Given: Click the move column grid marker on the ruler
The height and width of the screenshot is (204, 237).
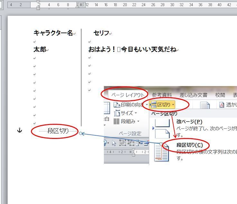Looking at the screenshot, I should [81, 5].
